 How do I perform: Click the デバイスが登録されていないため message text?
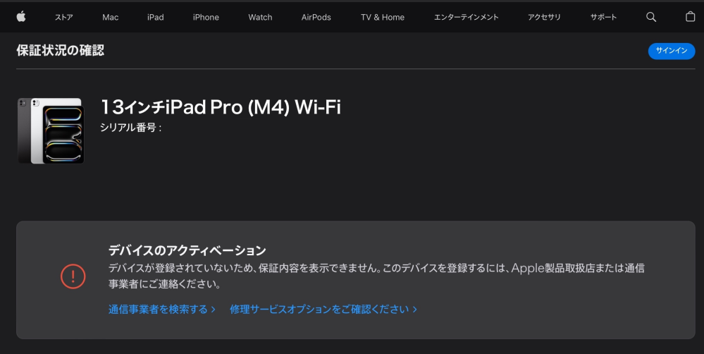[x=376, y=276]
